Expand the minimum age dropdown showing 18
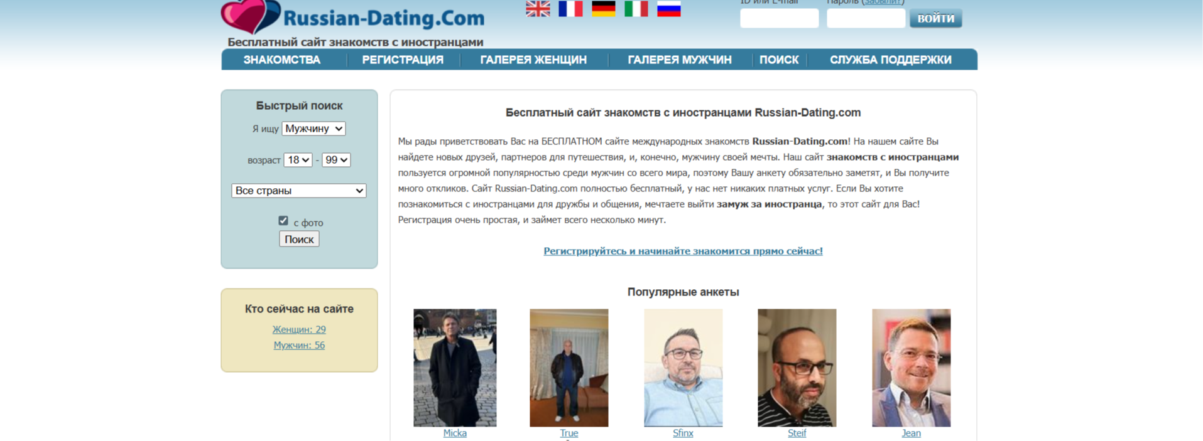Image resolution: width=1203 pixels, height=441 pixels. tap(298, 160)
